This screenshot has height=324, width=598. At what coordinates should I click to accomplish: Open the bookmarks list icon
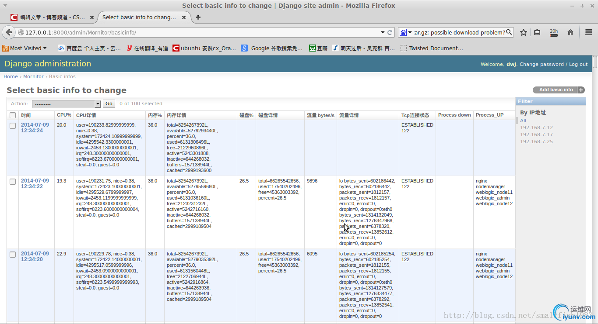[x=537, y=32]
